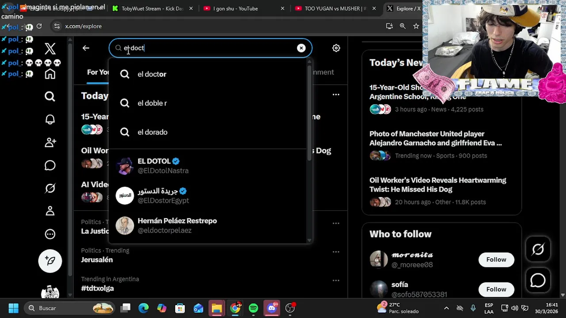566x318 pixels.
Task: Open the browser zoom magnifier icon
Action: pyautogui.click(x=402, y=26)
